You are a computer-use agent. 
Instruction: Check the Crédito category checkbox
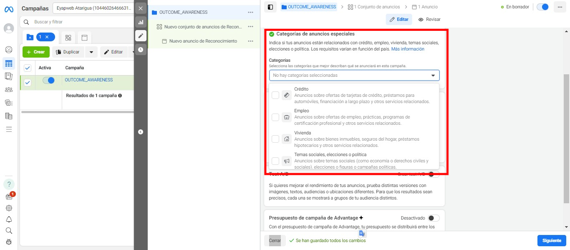click(x=275, y=96)
